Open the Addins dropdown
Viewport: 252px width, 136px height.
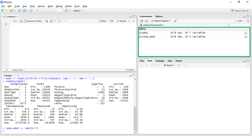point(77,11)
